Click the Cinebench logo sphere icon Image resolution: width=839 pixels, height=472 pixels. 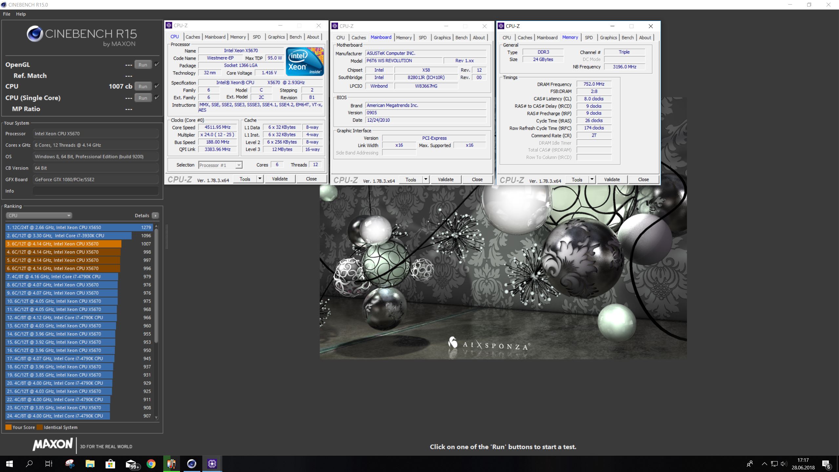pyautogui.click(x=35, y=34)
